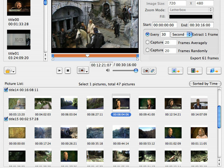The image size is (224, 168).
Task: Open the Zoom Mode Letterbox dropdown
Action: point(191,10)
